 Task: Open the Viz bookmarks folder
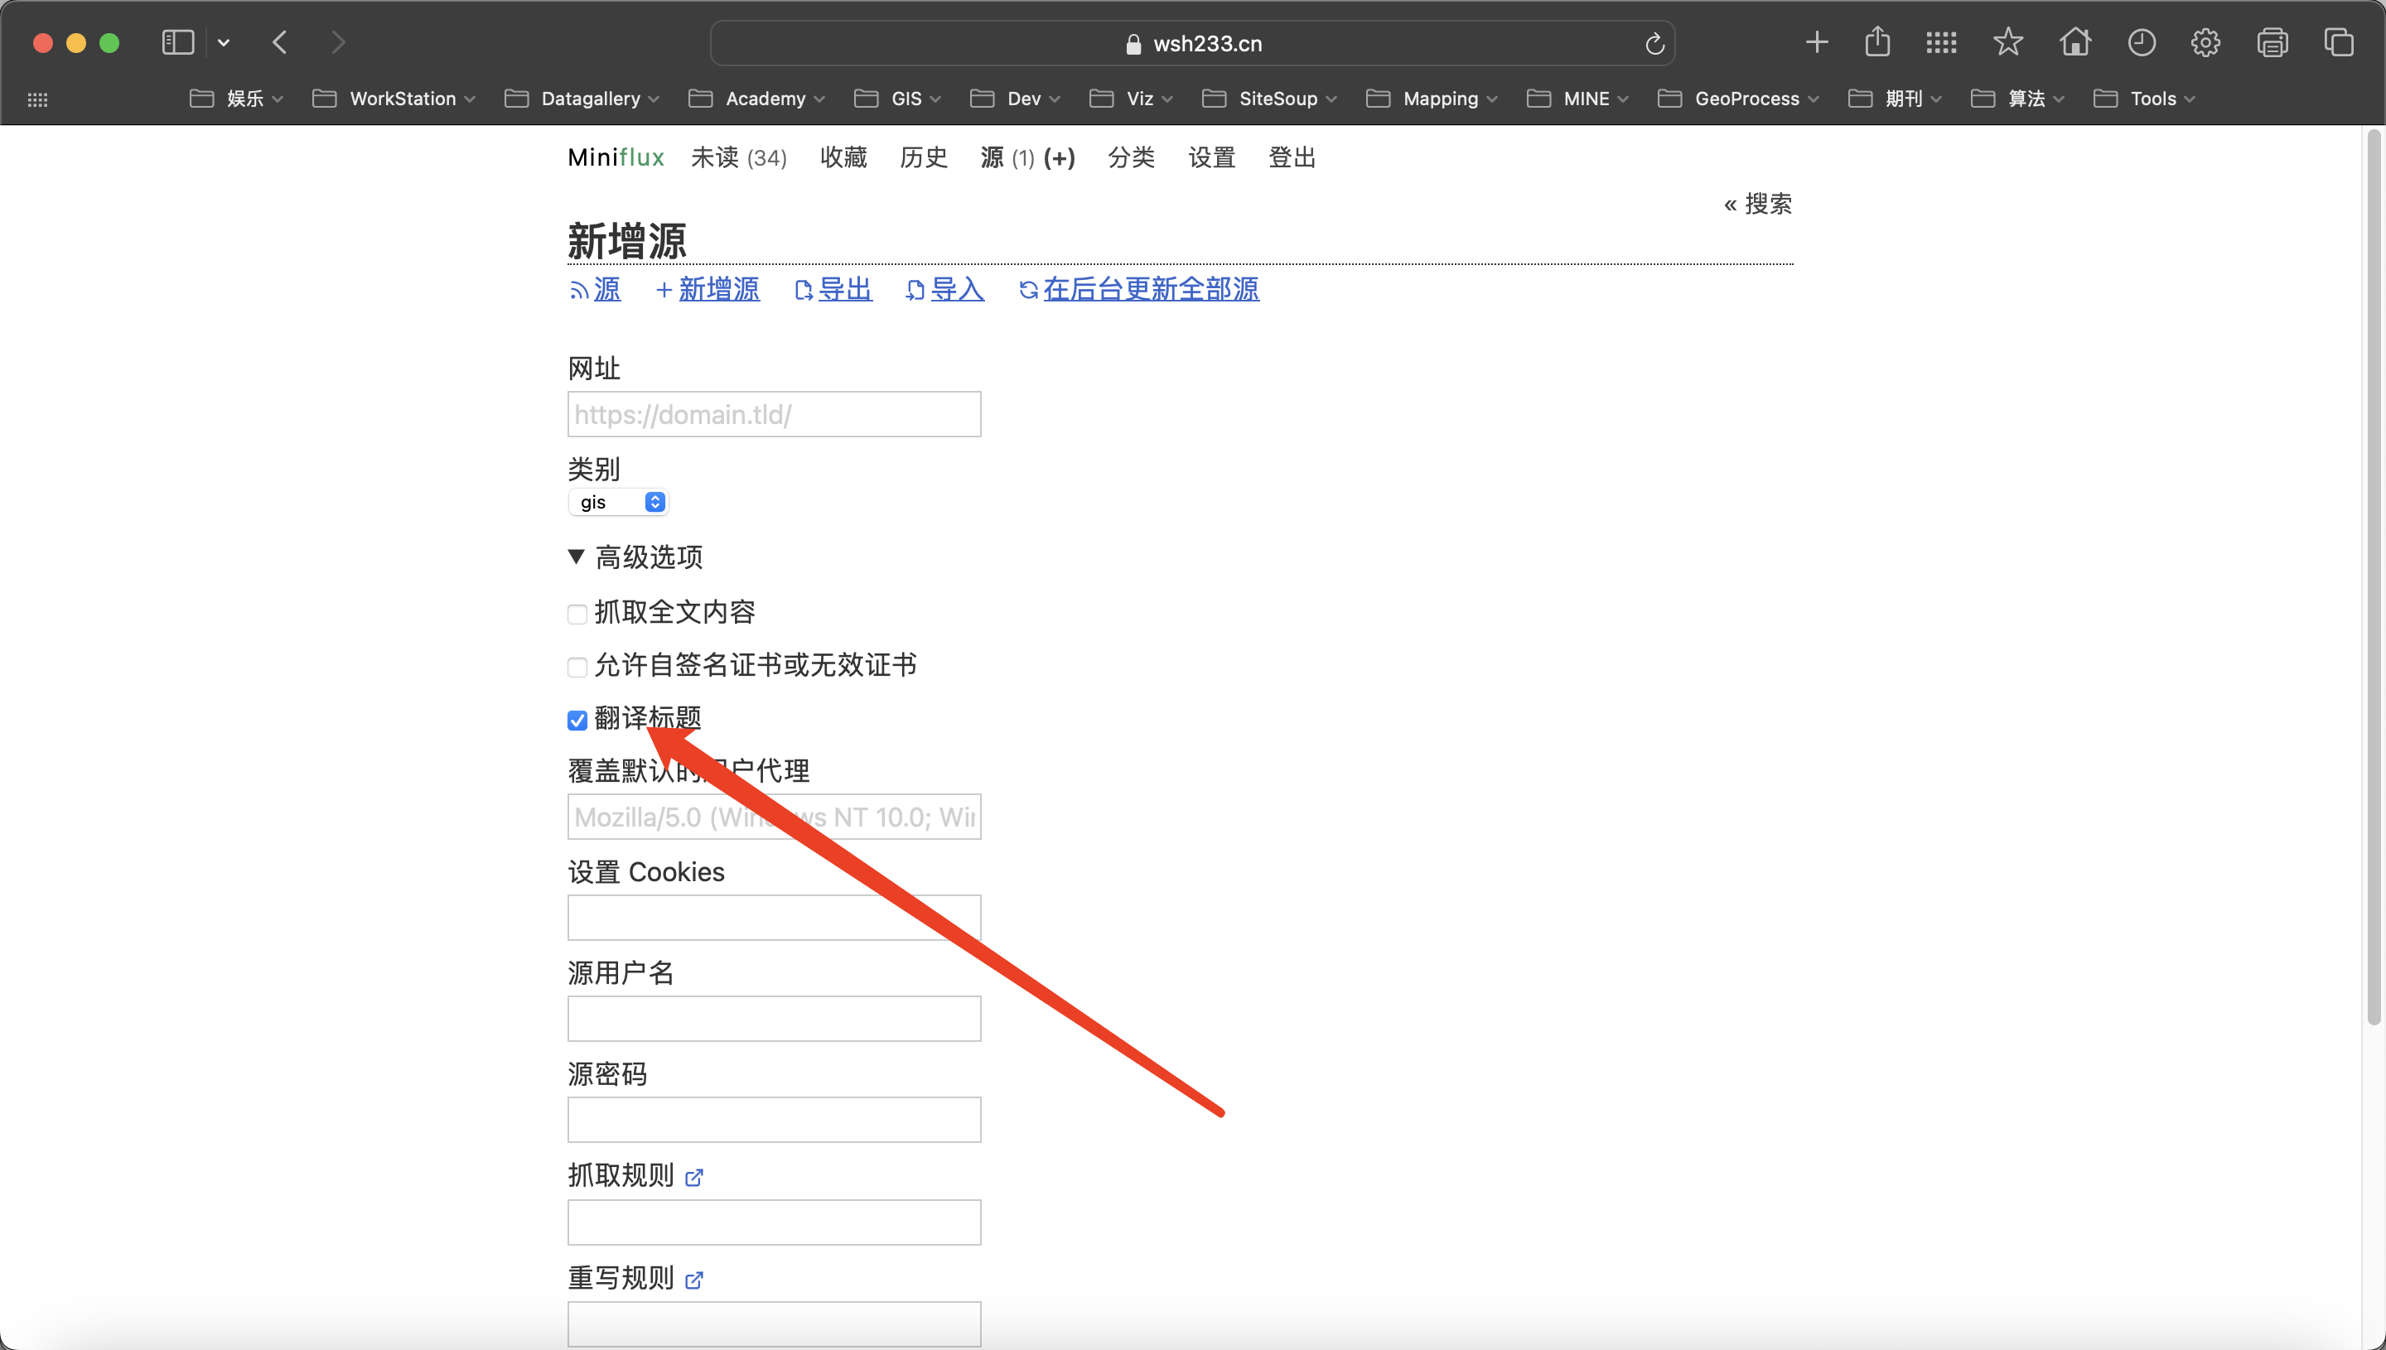pyautogui.click(x=1130, y=99)
